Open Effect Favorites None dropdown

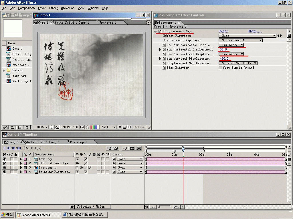tap(248, 36)
